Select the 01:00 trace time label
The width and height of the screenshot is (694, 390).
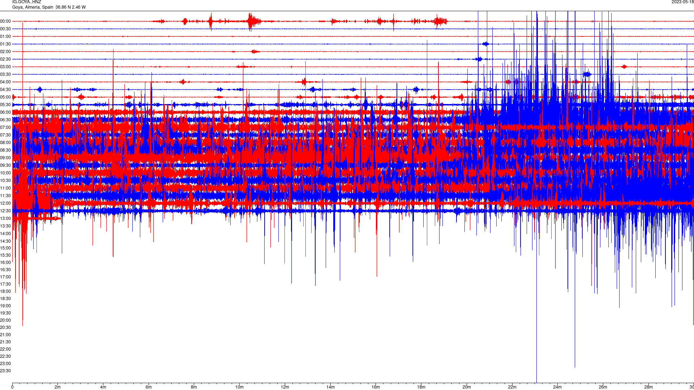tap(5, 36)
